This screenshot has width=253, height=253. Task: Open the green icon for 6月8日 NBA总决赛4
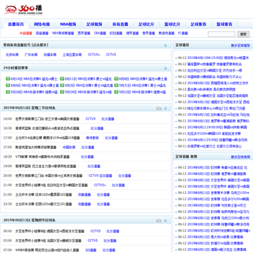click(116, 79)
